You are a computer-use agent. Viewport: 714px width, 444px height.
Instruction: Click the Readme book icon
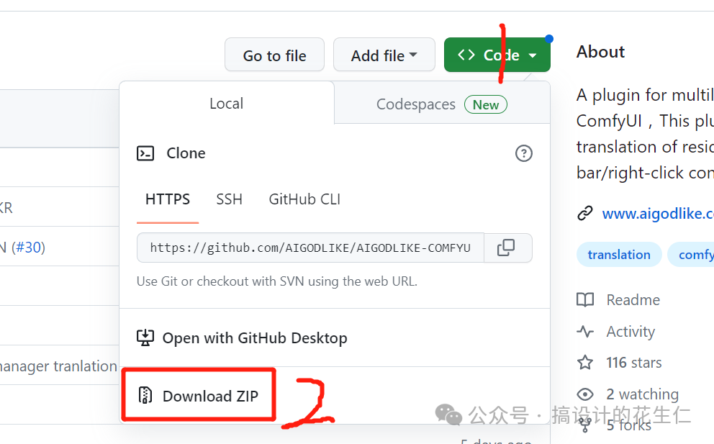pyautogui.click(x=585, y=300)
